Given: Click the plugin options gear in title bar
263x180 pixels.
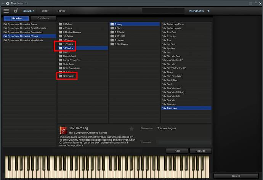Looking at the screenshot, I should click(8, 3).
